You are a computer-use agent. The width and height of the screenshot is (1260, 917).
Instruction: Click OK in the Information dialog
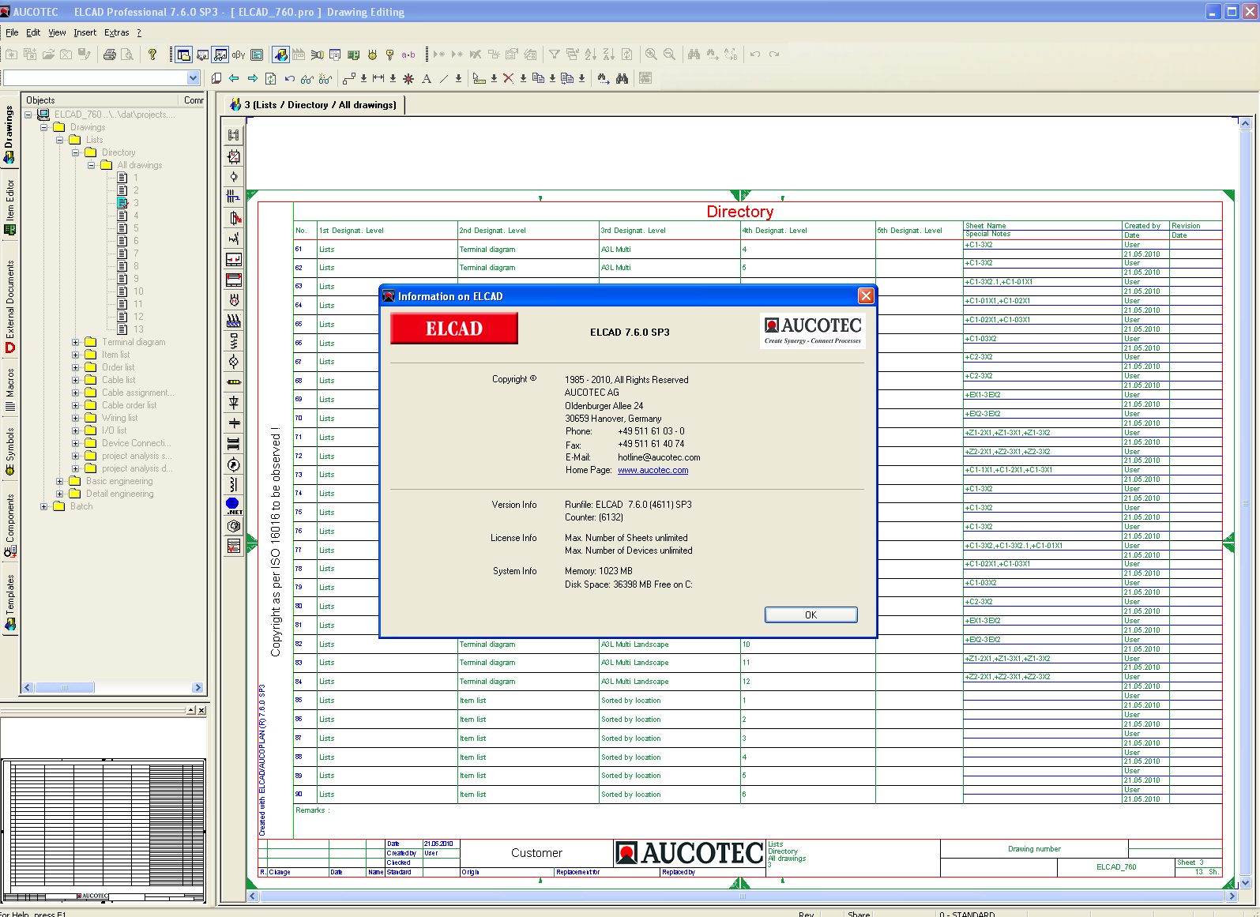(x=811, y=615)
